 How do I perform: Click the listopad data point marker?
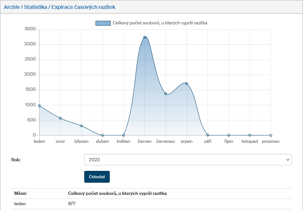pos(250,135)
